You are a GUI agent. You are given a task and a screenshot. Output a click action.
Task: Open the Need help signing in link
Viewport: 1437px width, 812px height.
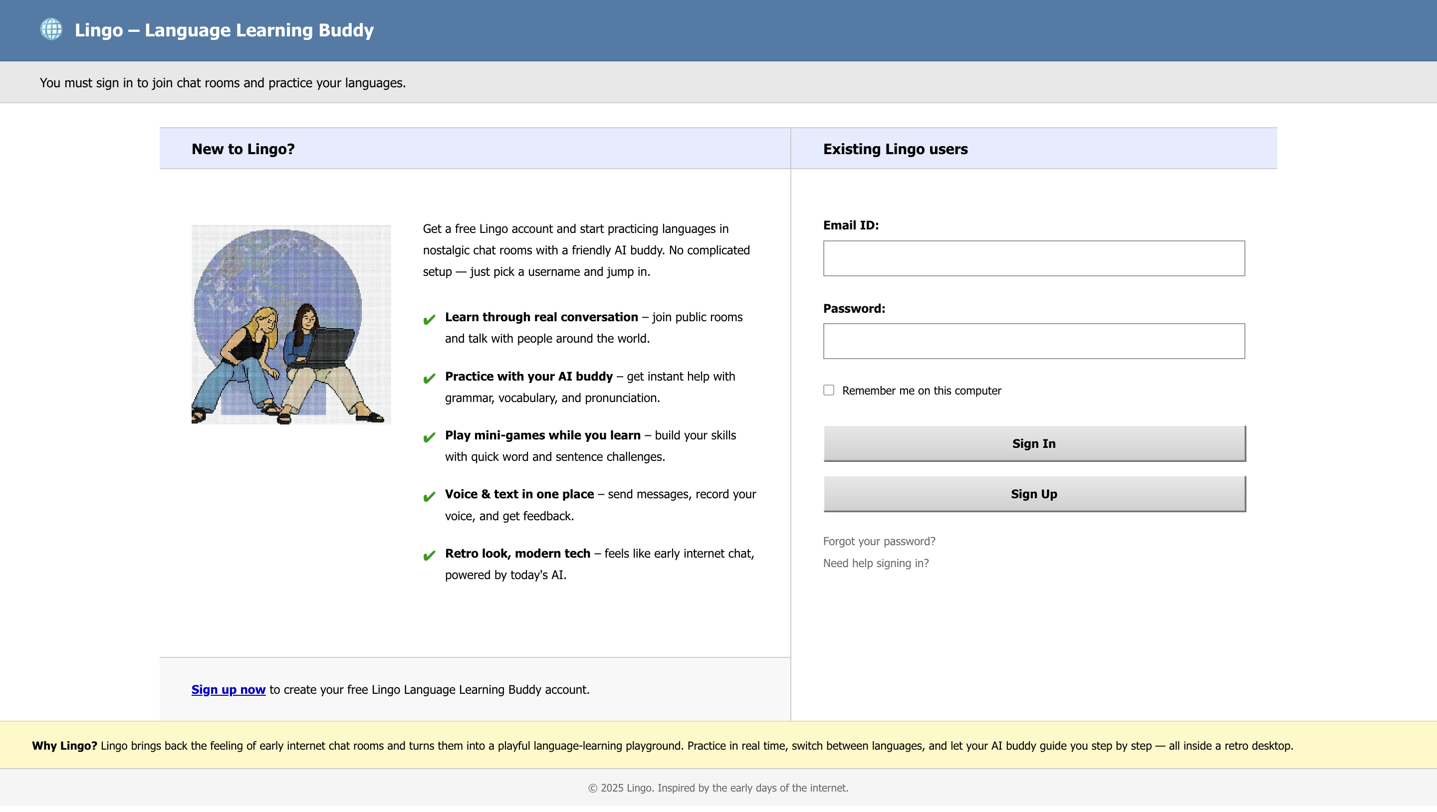click(875, 563)
